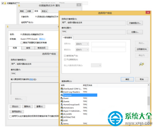Click the HomeGroupUser$ account icon
The image size is (153, 127).
pos(62,104)
